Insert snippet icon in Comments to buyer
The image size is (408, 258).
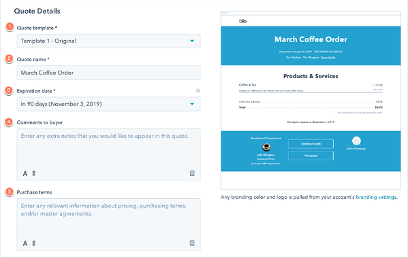[x=192, y=173]
